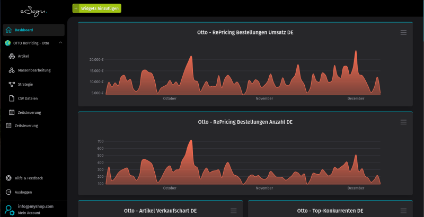Click the CSV Dateien file icon
The width and height of the screenshot is (424, 217).
click(12, 98)
